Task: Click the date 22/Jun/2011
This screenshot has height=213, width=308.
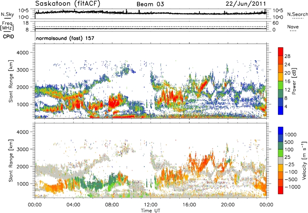Action: point(246,4)
